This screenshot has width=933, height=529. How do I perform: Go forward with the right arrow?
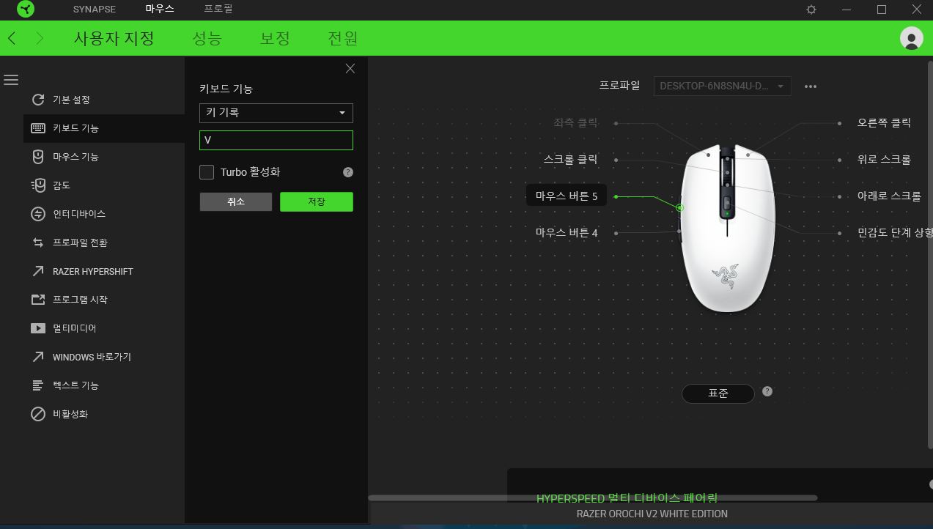coord(40,38)
